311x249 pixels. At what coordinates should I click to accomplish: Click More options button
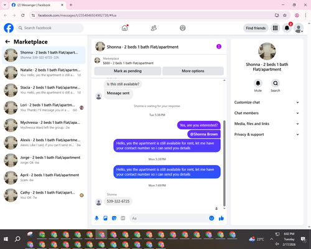193,71
